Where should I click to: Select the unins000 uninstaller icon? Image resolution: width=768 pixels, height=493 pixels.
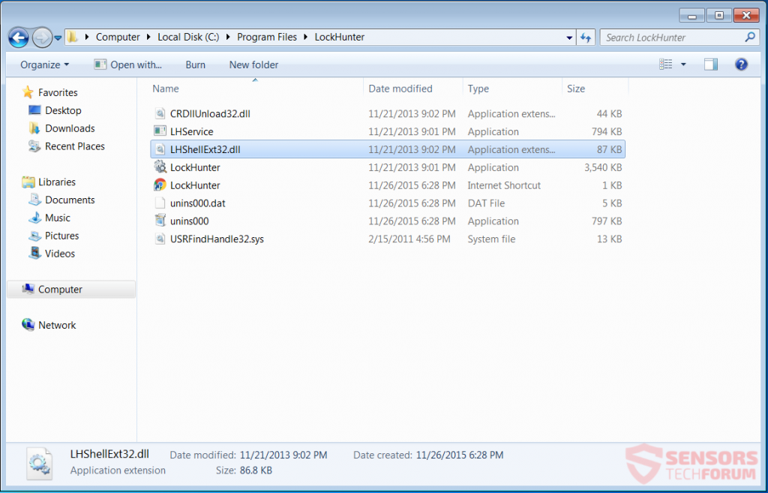(160, 221)
